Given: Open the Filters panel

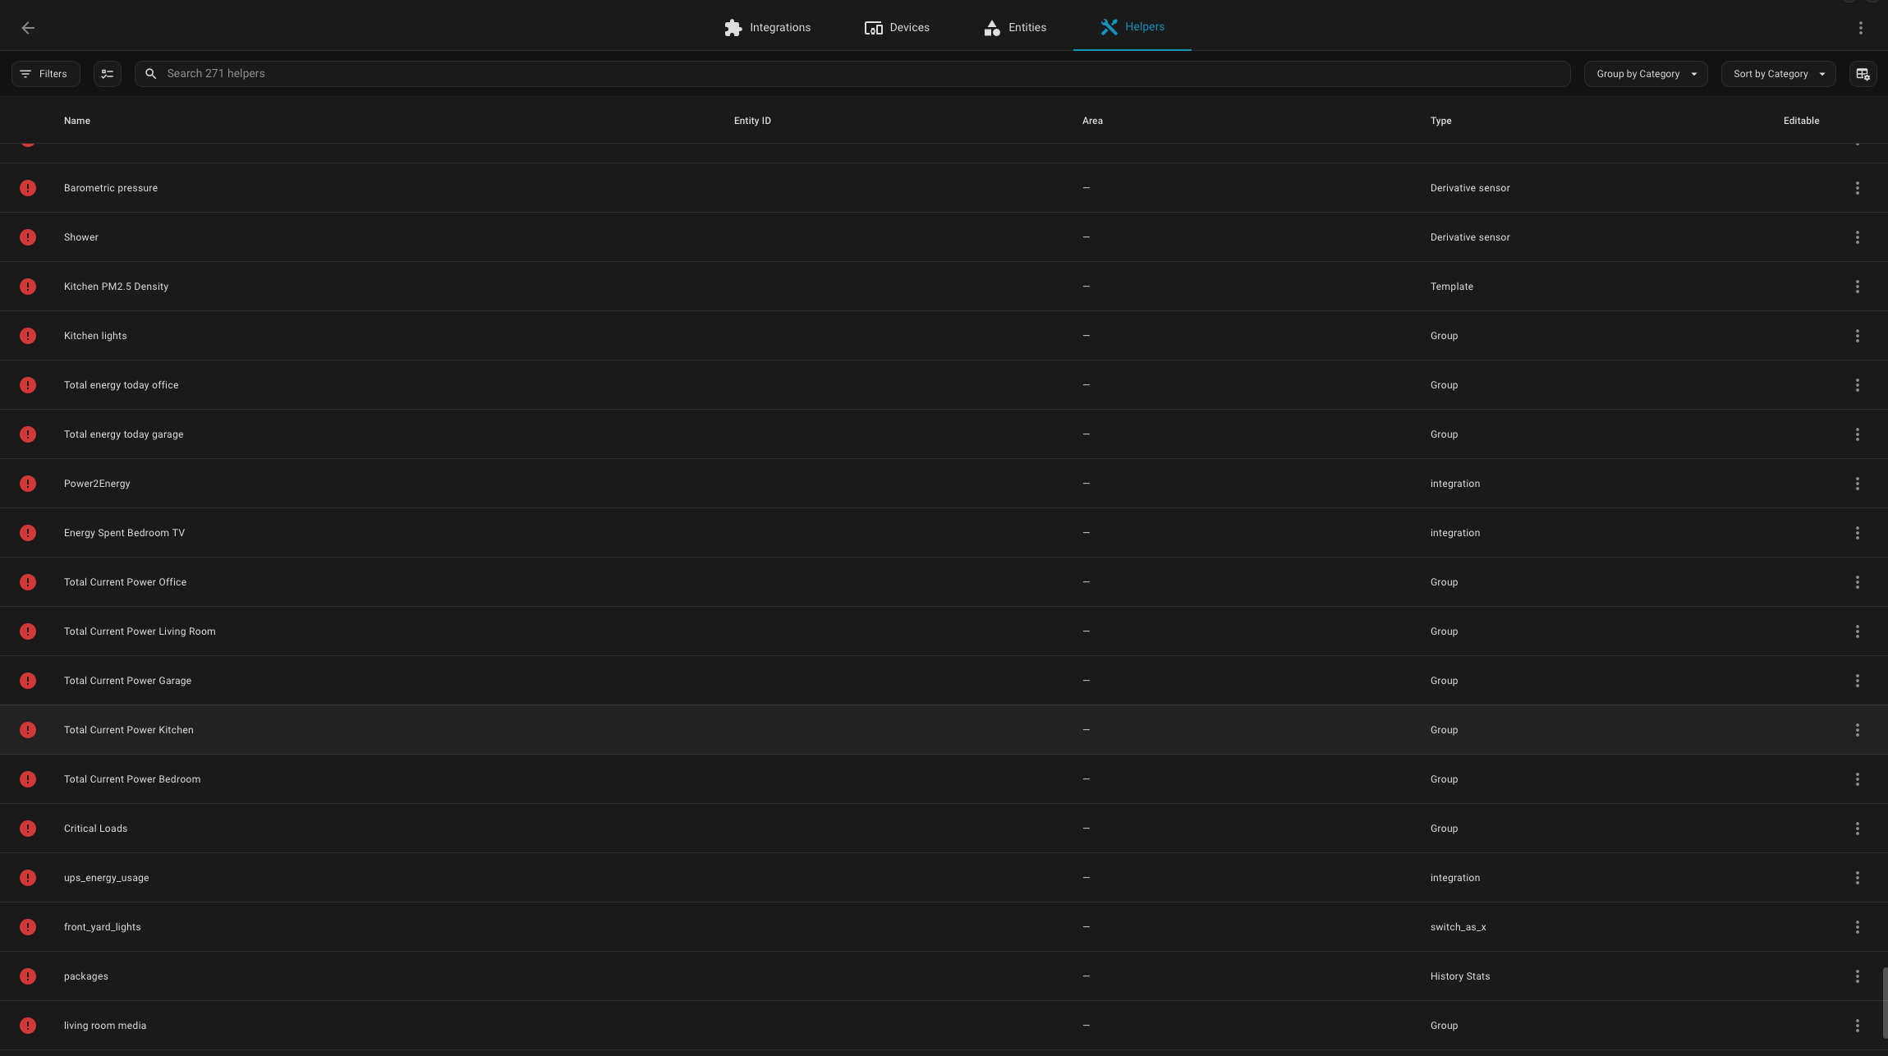Looking at the screenshot, I should coord(45,74).
